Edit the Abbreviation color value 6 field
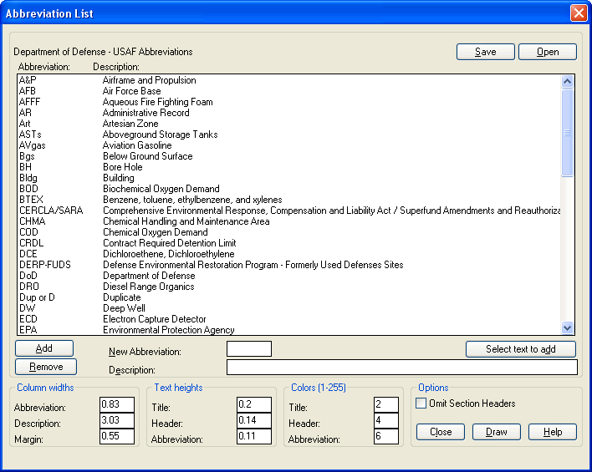 (386, 436)
